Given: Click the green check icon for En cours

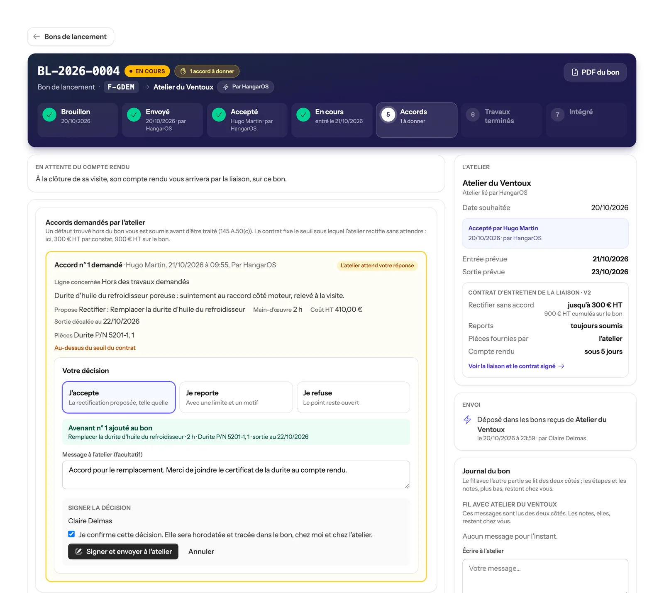Looking at the screenshot, I should click(x=303, y=115).
